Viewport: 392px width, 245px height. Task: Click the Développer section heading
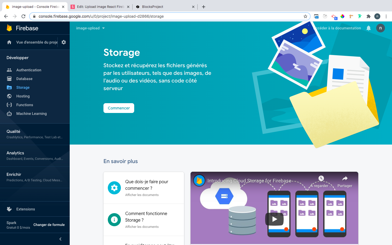17,58
